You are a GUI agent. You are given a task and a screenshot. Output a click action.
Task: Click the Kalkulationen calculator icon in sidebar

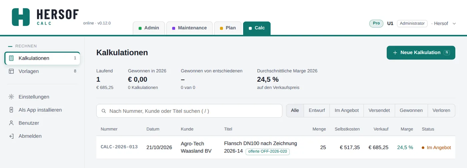click(x=11, y=58)
